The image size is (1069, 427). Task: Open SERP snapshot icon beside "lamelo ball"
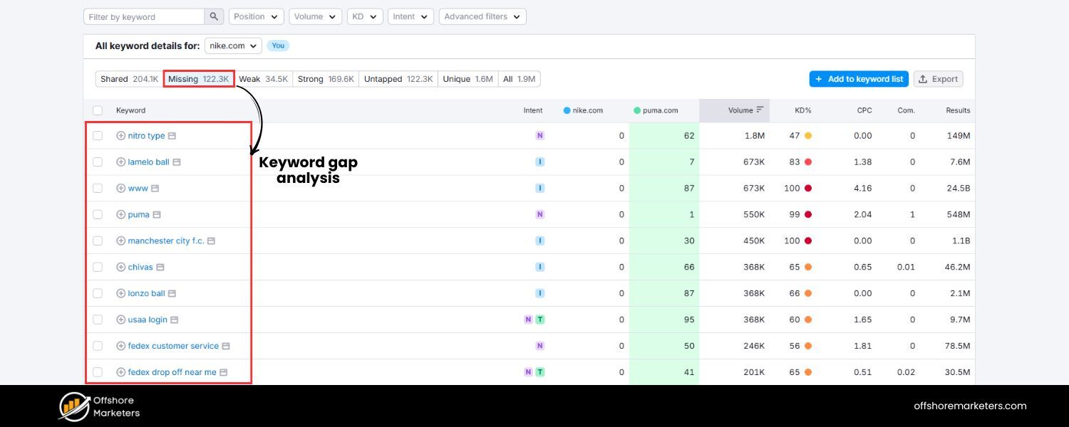[x=177, y=162]
